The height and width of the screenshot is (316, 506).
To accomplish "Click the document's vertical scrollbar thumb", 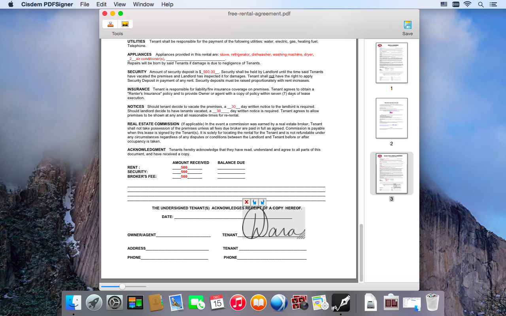I will click(x=361, y=253).
